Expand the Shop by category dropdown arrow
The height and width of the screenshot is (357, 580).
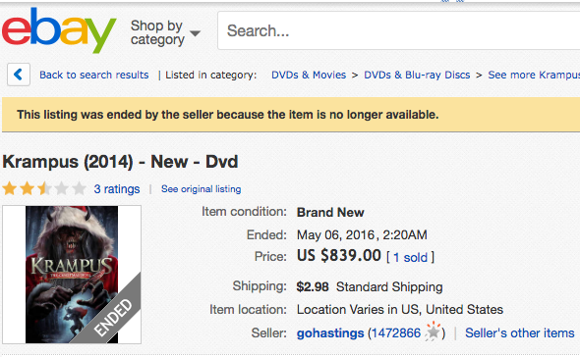click(x=195, y=33)
